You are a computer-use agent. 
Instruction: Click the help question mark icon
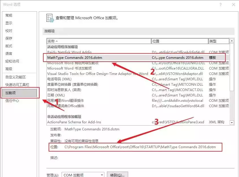(x=220, y=5)
